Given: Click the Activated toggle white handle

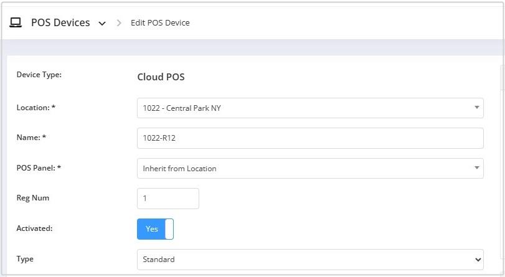Looking at the screenshot, I should click(169, 229).
